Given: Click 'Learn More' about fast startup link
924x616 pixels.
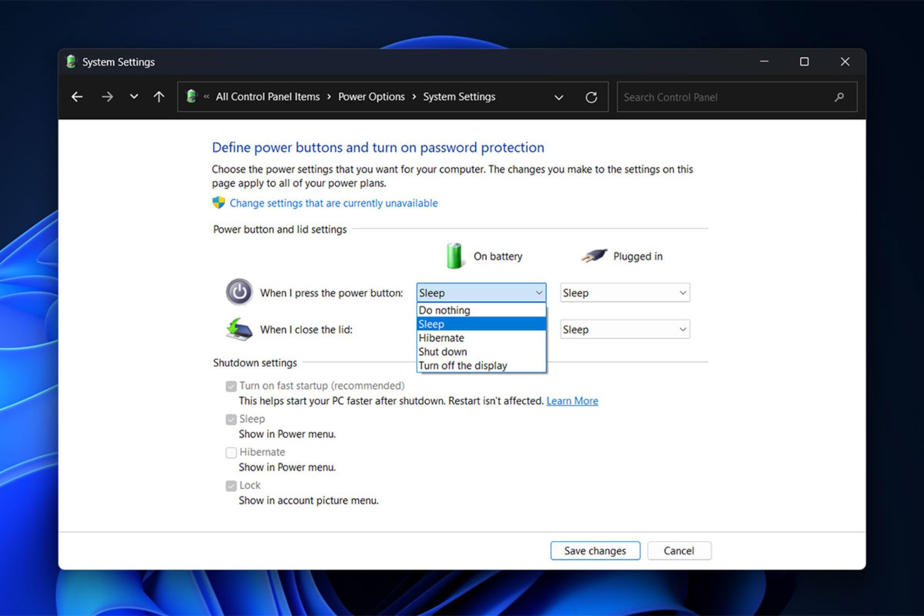Looking at the screenshot, I should (572, 399).
